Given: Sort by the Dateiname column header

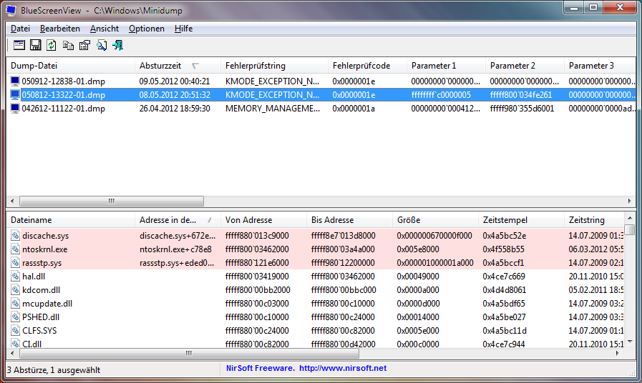Looking at the screenshot, I should 70,220.
